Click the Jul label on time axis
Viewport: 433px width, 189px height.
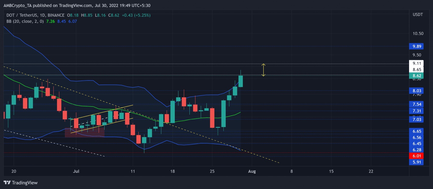[x=76, y=171]
